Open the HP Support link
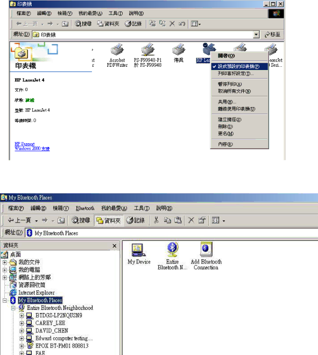This screenshot has width=318, height=355. [25, 144]
